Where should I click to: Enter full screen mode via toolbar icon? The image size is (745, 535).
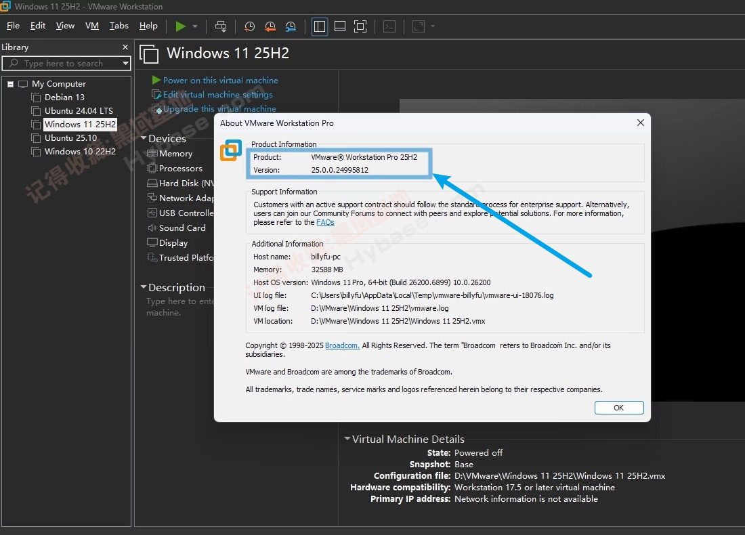[360, 26]
